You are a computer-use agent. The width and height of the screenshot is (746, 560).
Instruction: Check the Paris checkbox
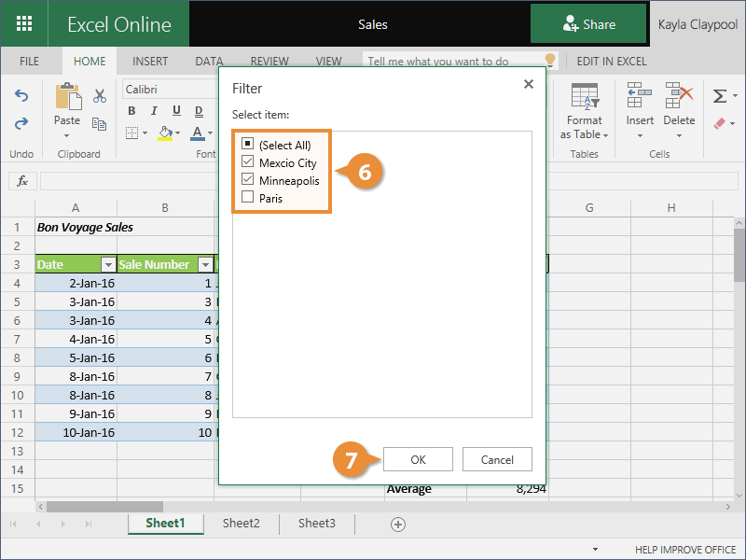point(247,198)
